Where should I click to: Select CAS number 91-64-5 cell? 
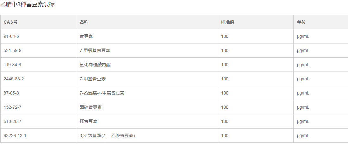pos(11,36)
